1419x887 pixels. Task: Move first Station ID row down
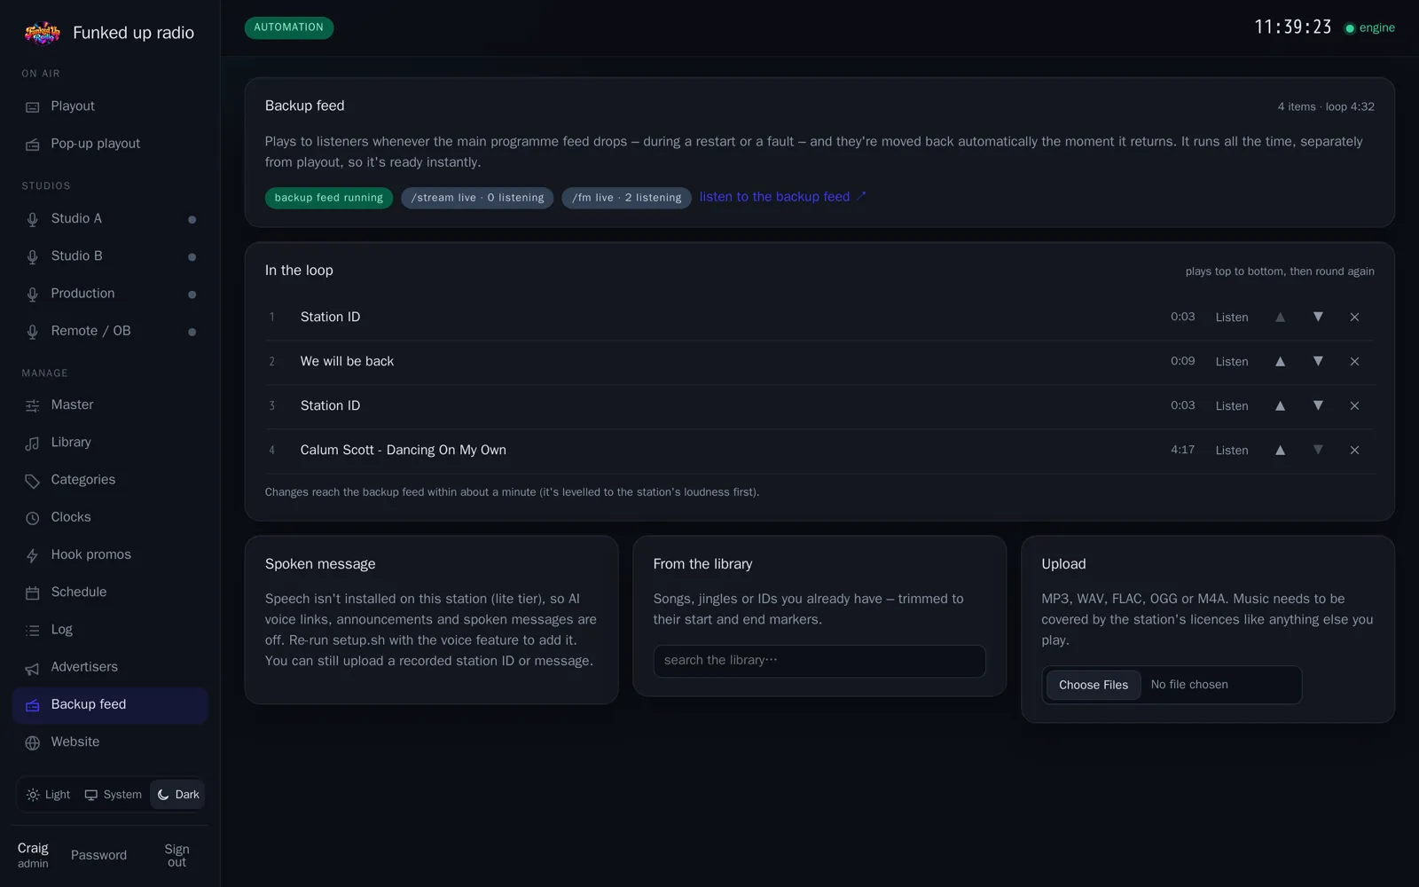point(1318,318)
